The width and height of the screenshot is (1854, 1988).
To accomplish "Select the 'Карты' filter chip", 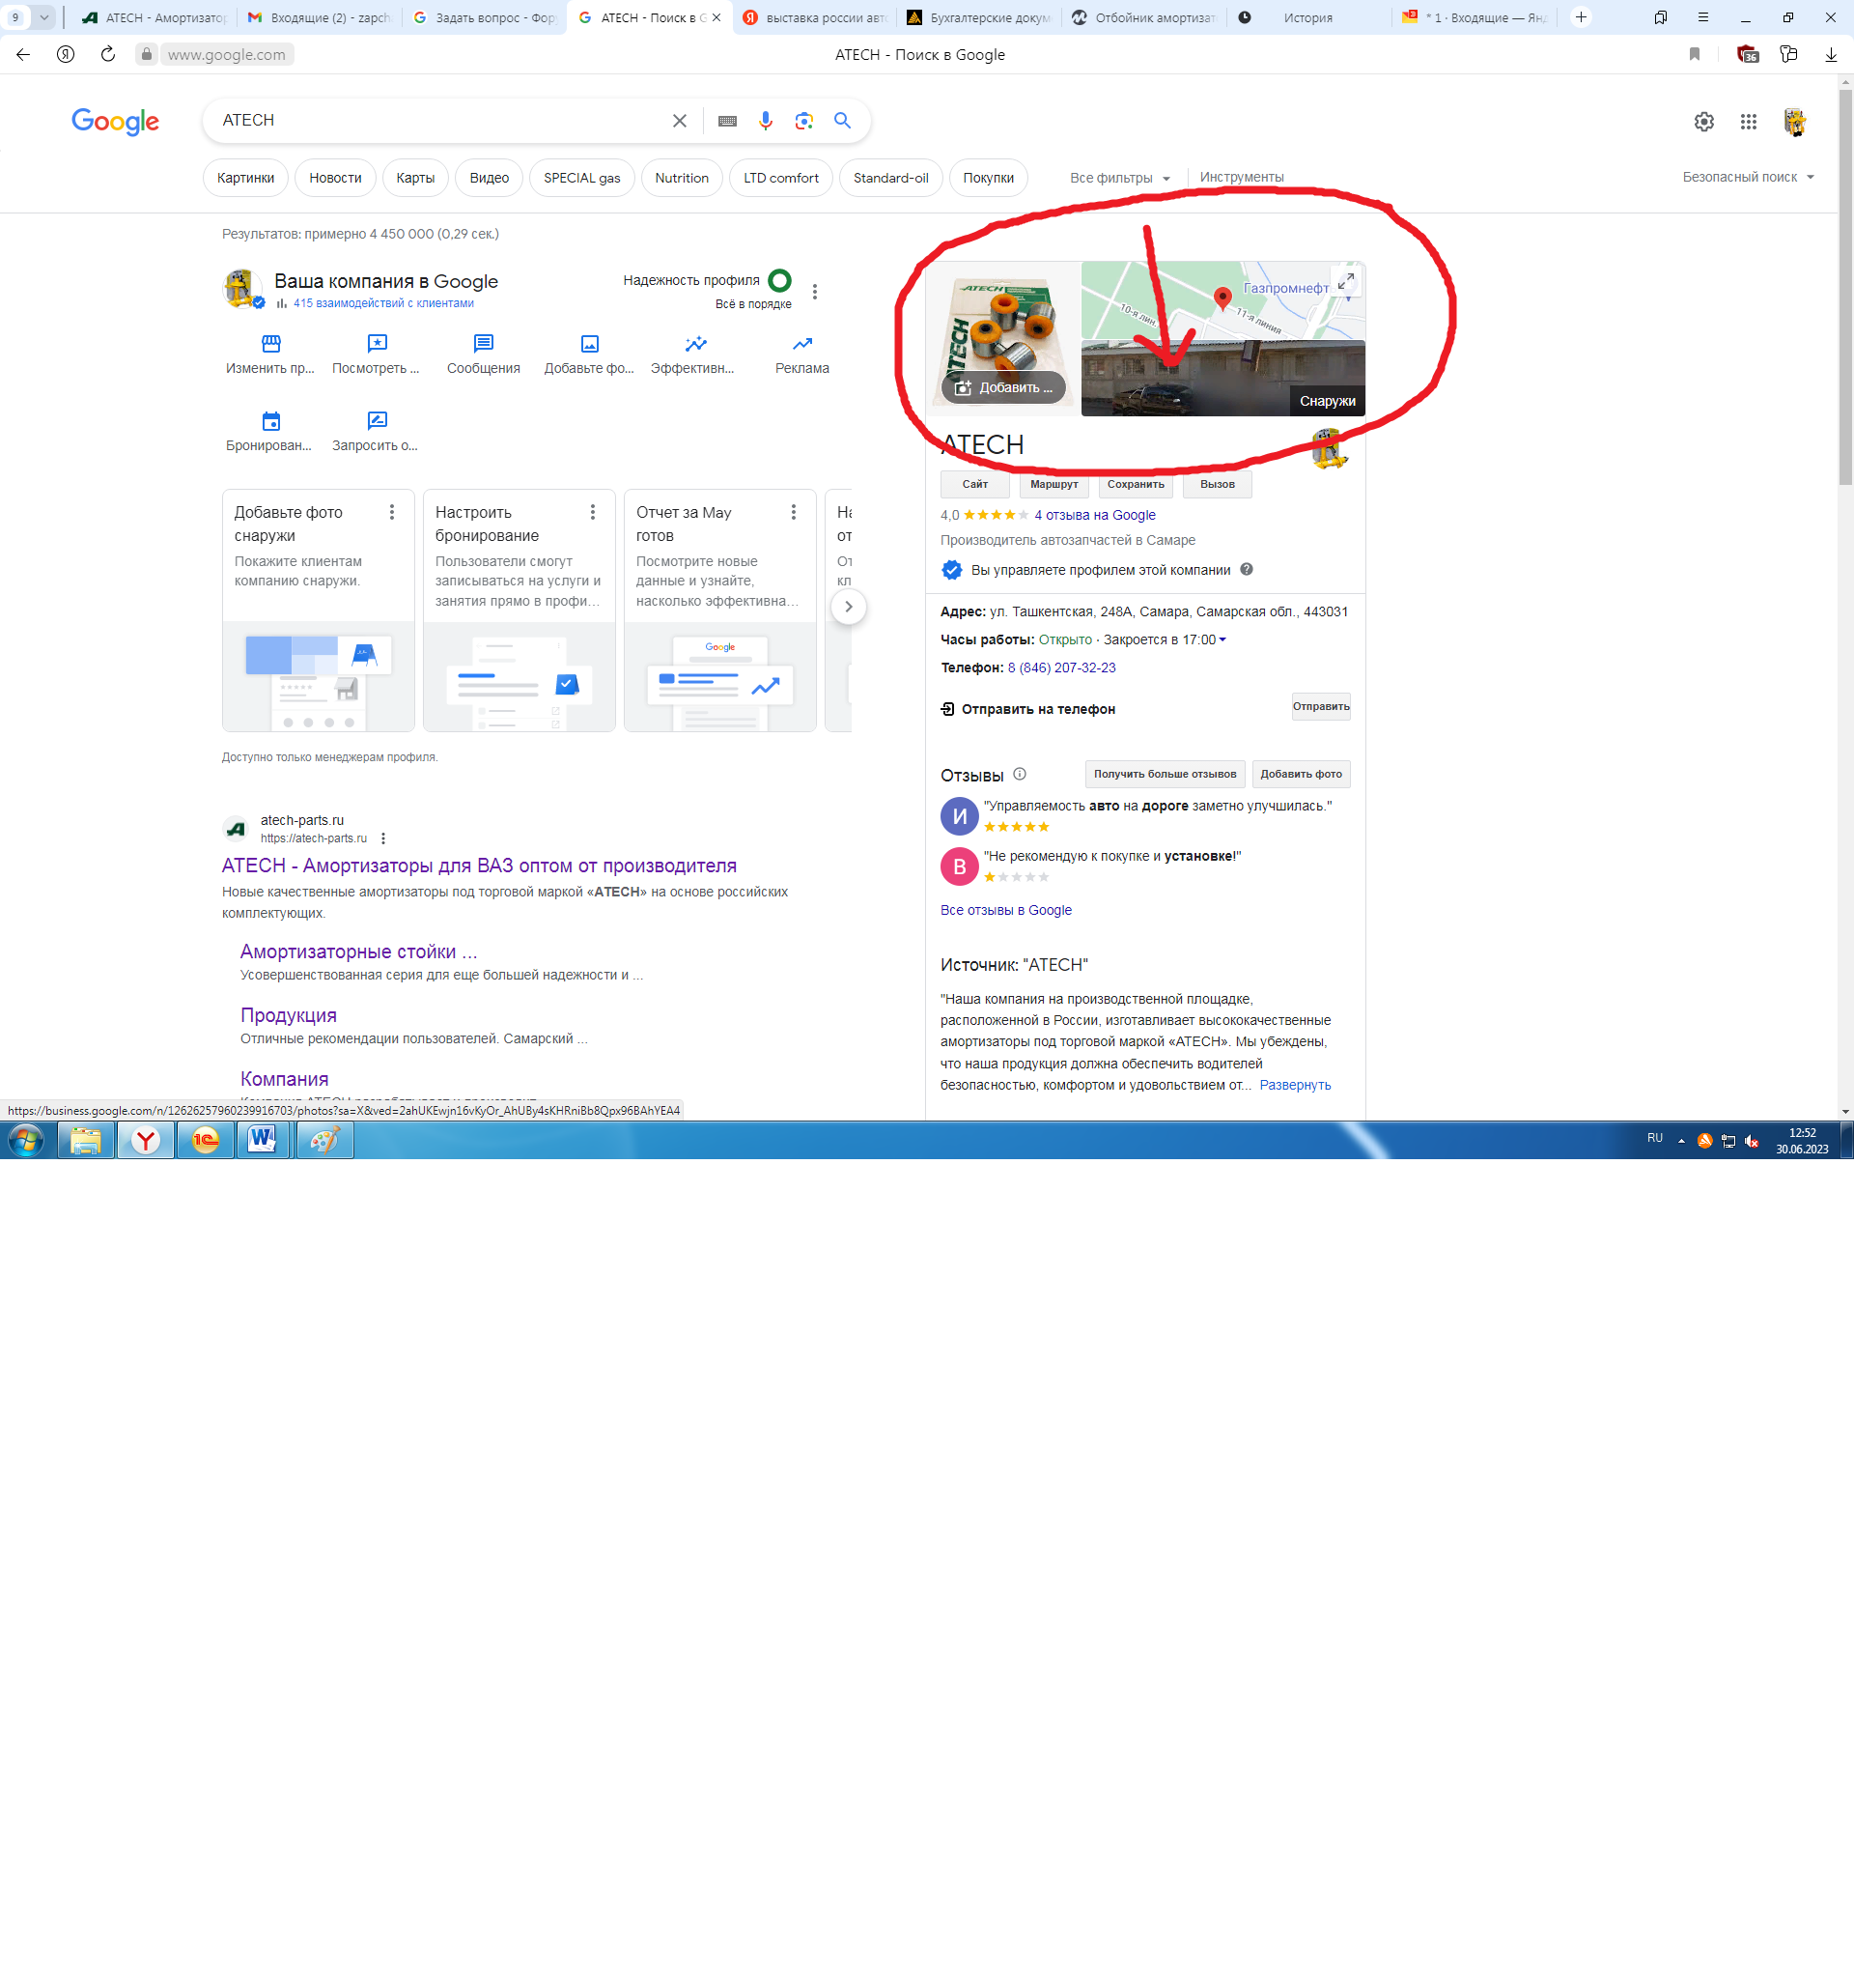I will pos(415,178).
